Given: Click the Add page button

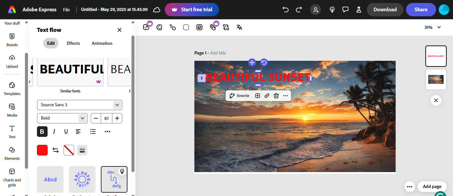Looking at the screenshot, I should pos(432,186).
